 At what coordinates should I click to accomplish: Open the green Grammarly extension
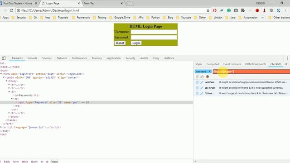(x=229, y=10)
